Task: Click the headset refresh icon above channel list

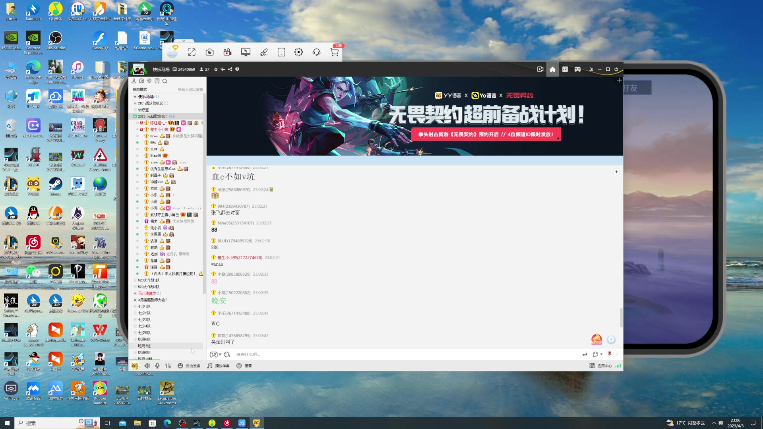Action: point(141,81)
